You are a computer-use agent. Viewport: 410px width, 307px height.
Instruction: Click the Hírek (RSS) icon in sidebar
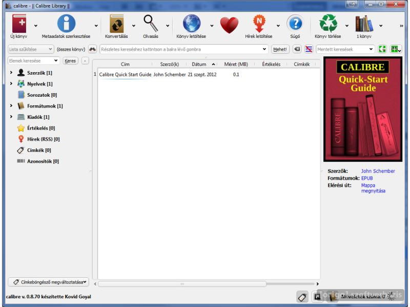tap(21, 139)
